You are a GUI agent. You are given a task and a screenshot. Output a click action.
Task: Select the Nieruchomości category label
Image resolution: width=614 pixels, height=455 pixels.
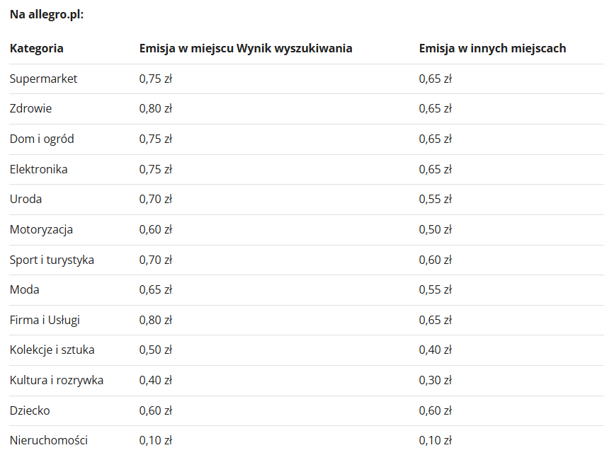[49, 440]
